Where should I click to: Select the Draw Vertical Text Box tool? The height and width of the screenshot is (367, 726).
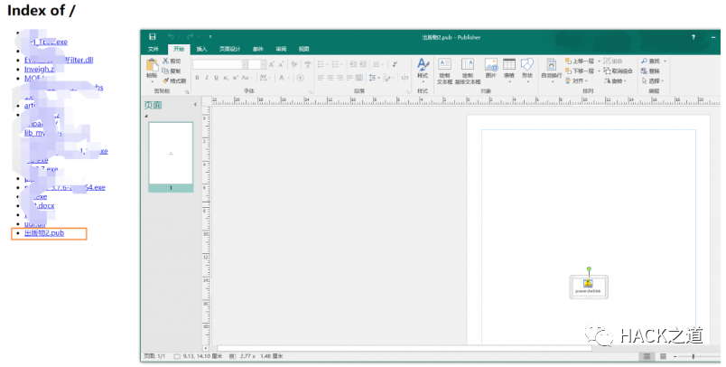pos(468,71)
